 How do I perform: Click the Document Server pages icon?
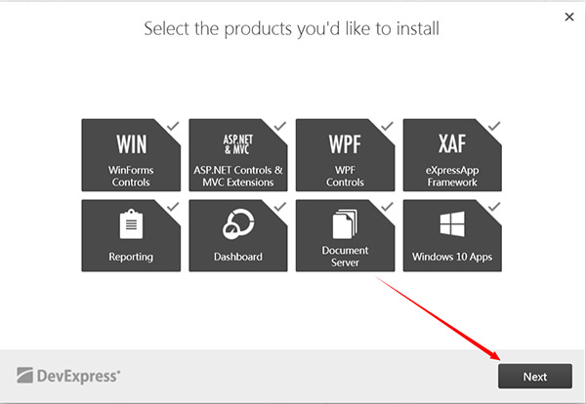click(345, 223)
